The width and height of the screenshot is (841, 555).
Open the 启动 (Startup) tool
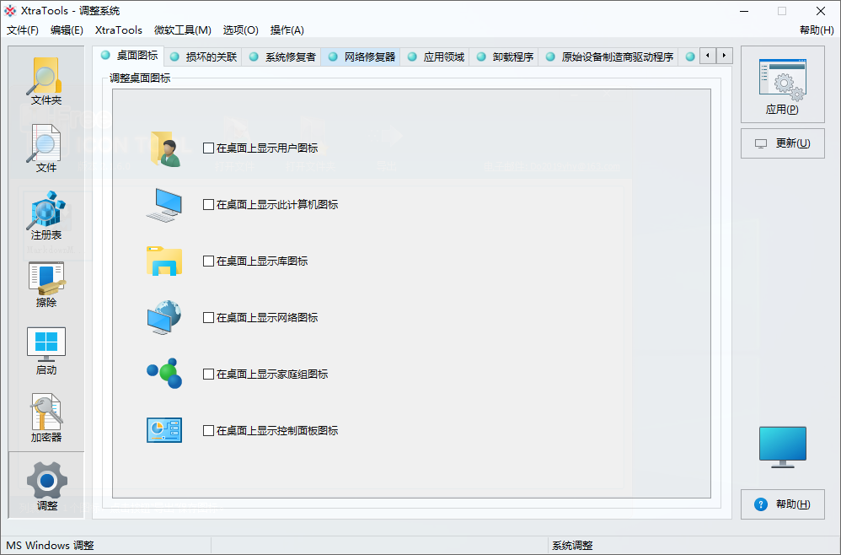[x=46, y=348]
